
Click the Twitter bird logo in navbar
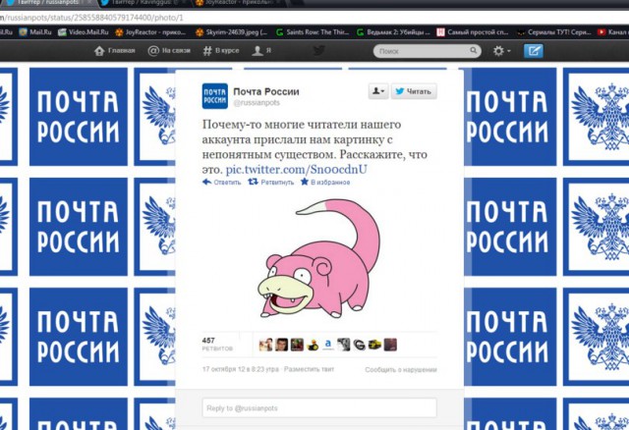(x=318, y=50)
